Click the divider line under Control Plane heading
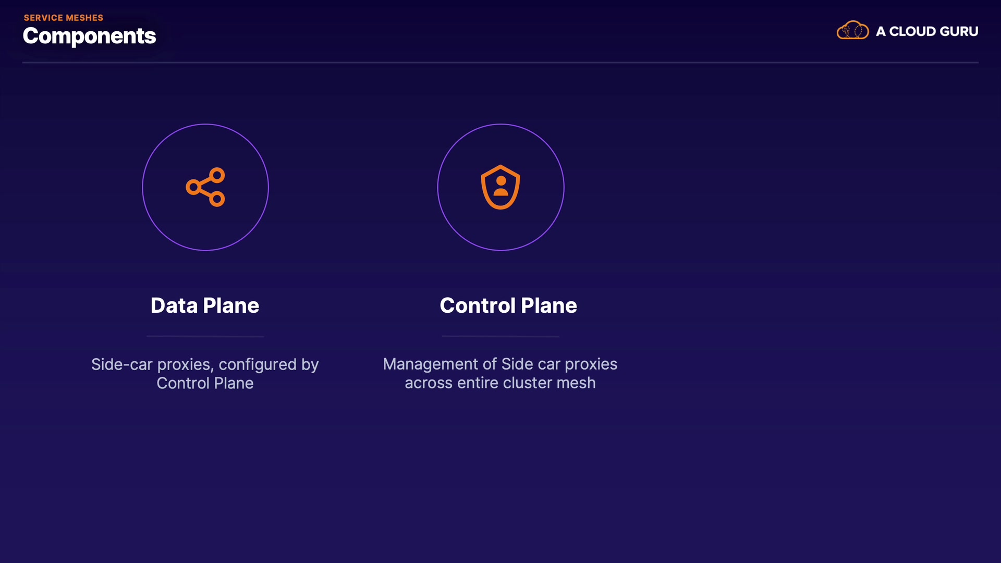 coord(500,336)
